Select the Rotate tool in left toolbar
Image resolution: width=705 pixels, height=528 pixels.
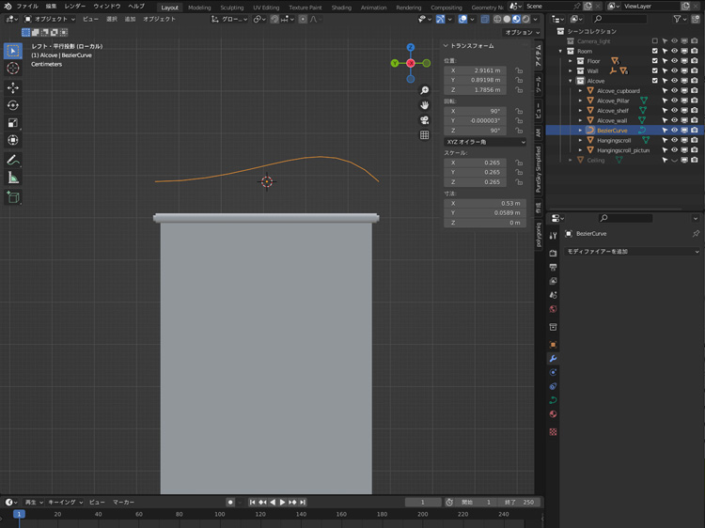click(13, 105)
